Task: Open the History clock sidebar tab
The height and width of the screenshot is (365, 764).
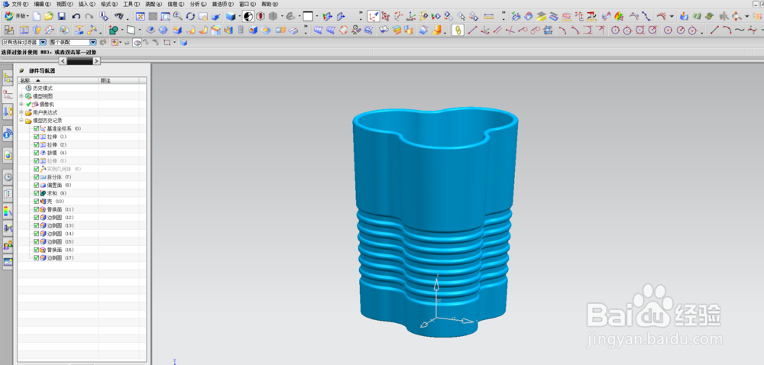Action: (8, 176)
